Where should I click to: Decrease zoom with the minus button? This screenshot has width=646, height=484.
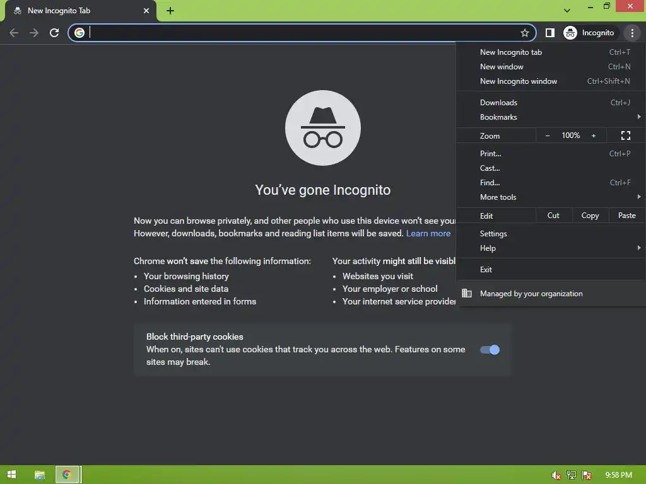point(548,135)
